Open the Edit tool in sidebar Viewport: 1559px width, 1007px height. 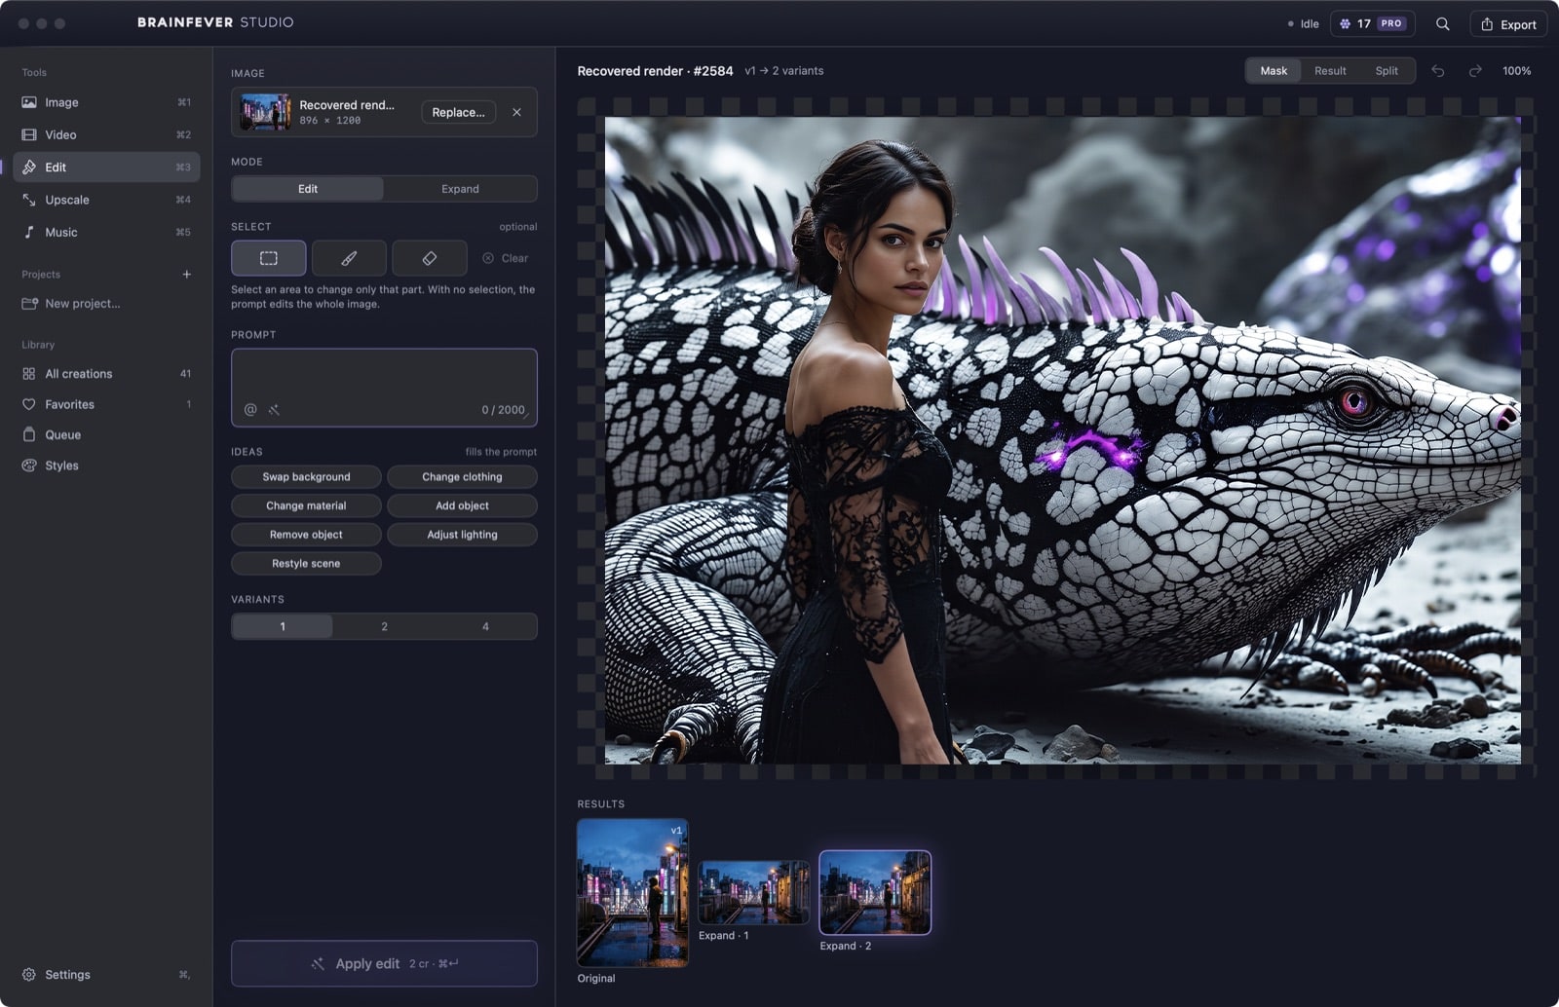[x=106, y=168]
